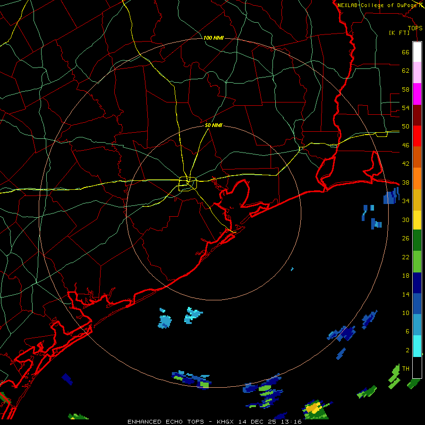Click the legend value '58'

(406, 89)
